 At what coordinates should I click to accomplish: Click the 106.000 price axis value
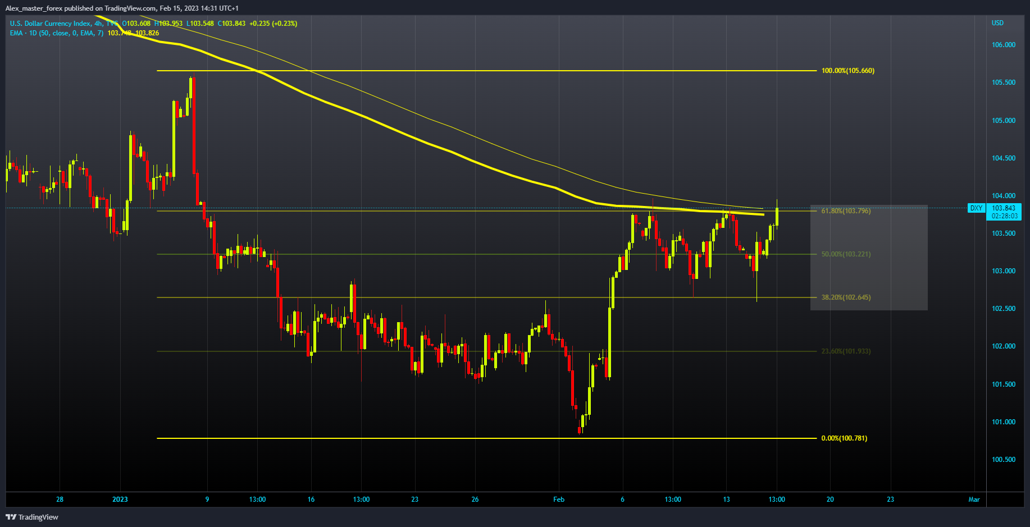(x=1004, y=45)
